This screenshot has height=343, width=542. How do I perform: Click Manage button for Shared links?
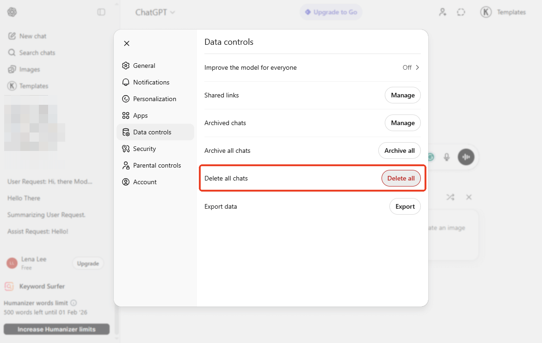pyautogui.click(x=402, y=95)
